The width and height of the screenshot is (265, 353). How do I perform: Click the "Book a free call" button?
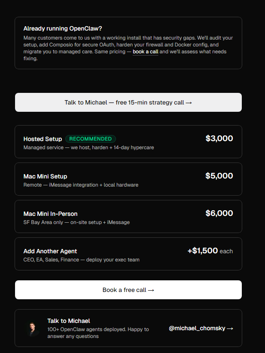tap(128, 290)
